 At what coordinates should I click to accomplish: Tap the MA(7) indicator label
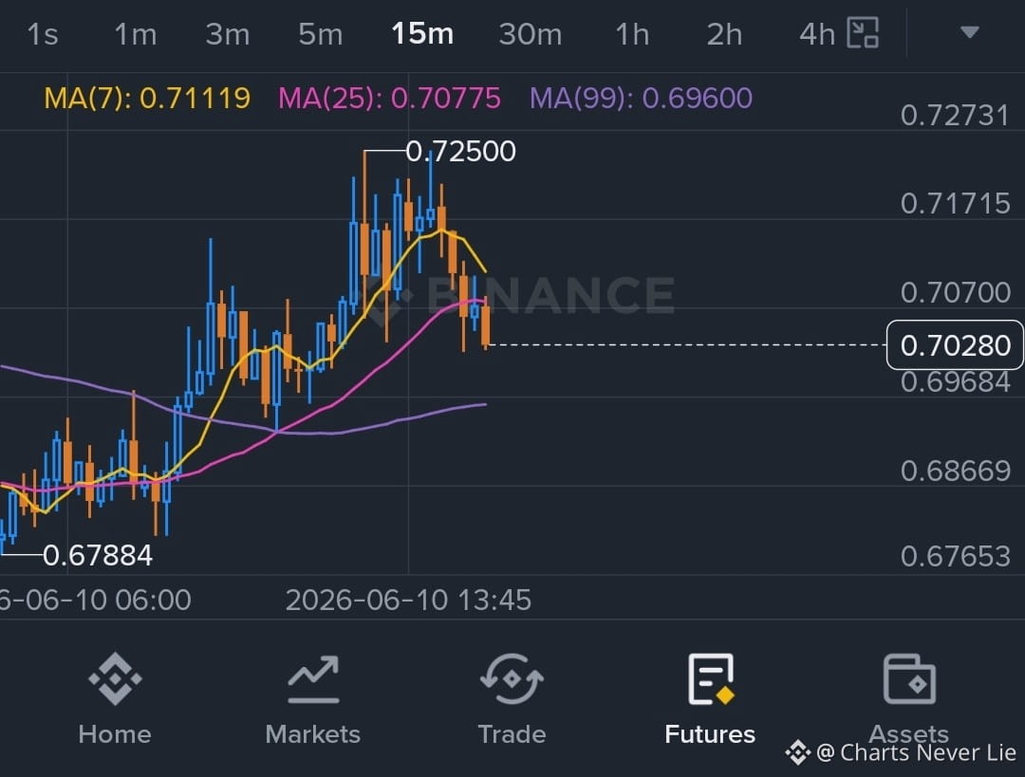(147, 98)
